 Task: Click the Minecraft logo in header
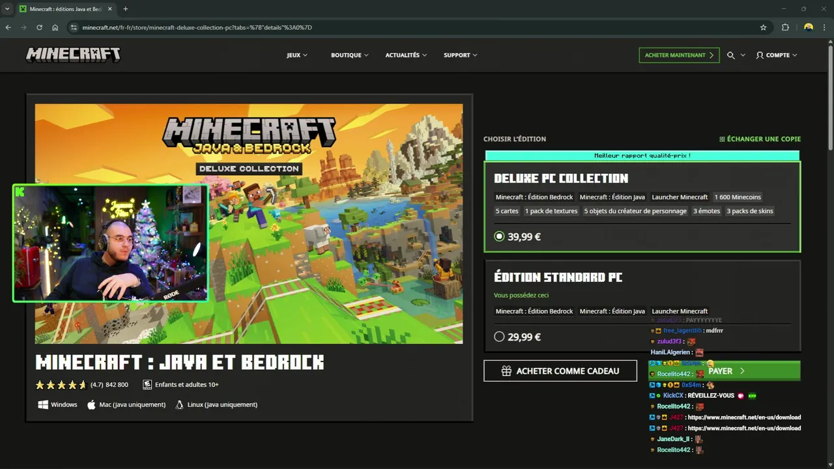tap(73, 55)
